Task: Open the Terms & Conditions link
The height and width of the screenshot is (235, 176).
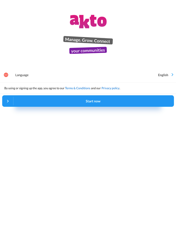Action: [78, 88]
